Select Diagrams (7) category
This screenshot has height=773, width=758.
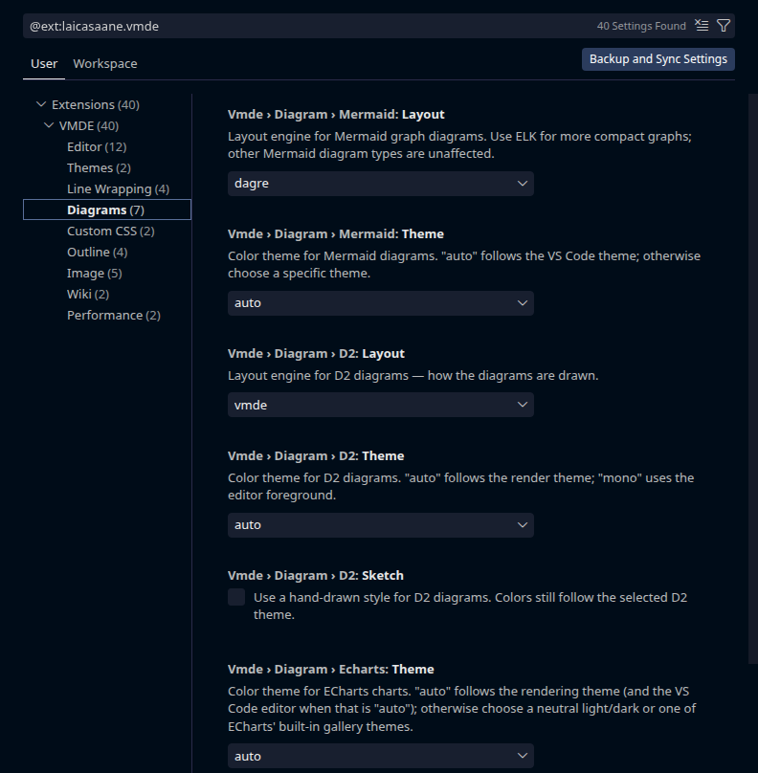(107, 210)
